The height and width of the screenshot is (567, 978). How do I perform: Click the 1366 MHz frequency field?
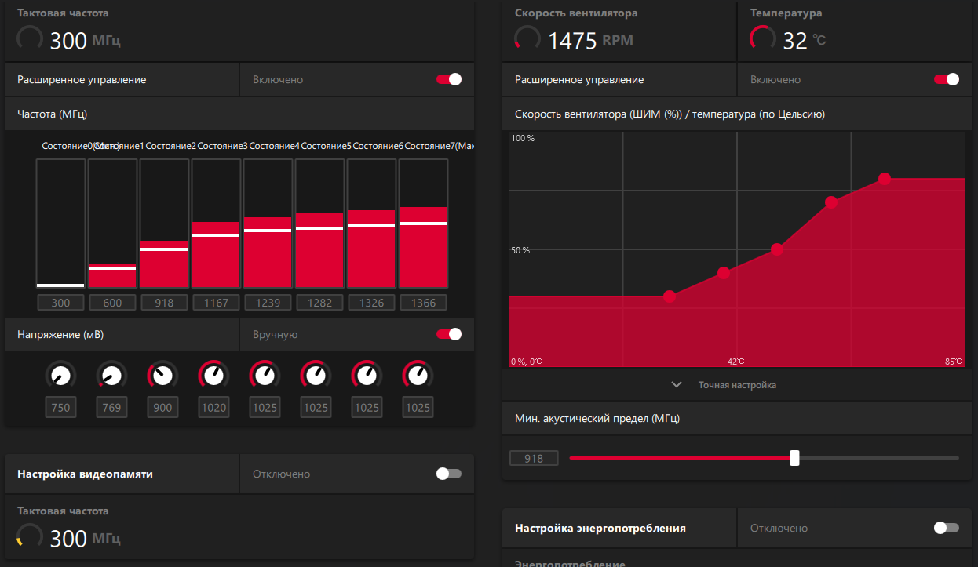[x=423, y=303]
